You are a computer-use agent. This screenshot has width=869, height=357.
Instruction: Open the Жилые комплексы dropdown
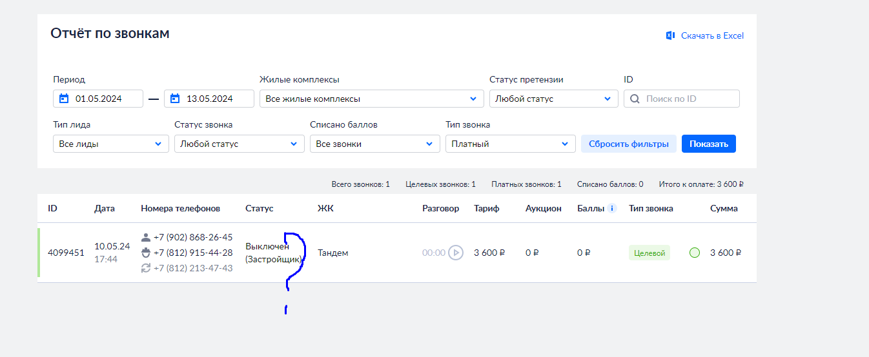pyautogui.click(x=371, y=99)
